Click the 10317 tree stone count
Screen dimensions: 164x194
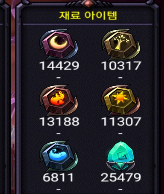coord(121,66)
